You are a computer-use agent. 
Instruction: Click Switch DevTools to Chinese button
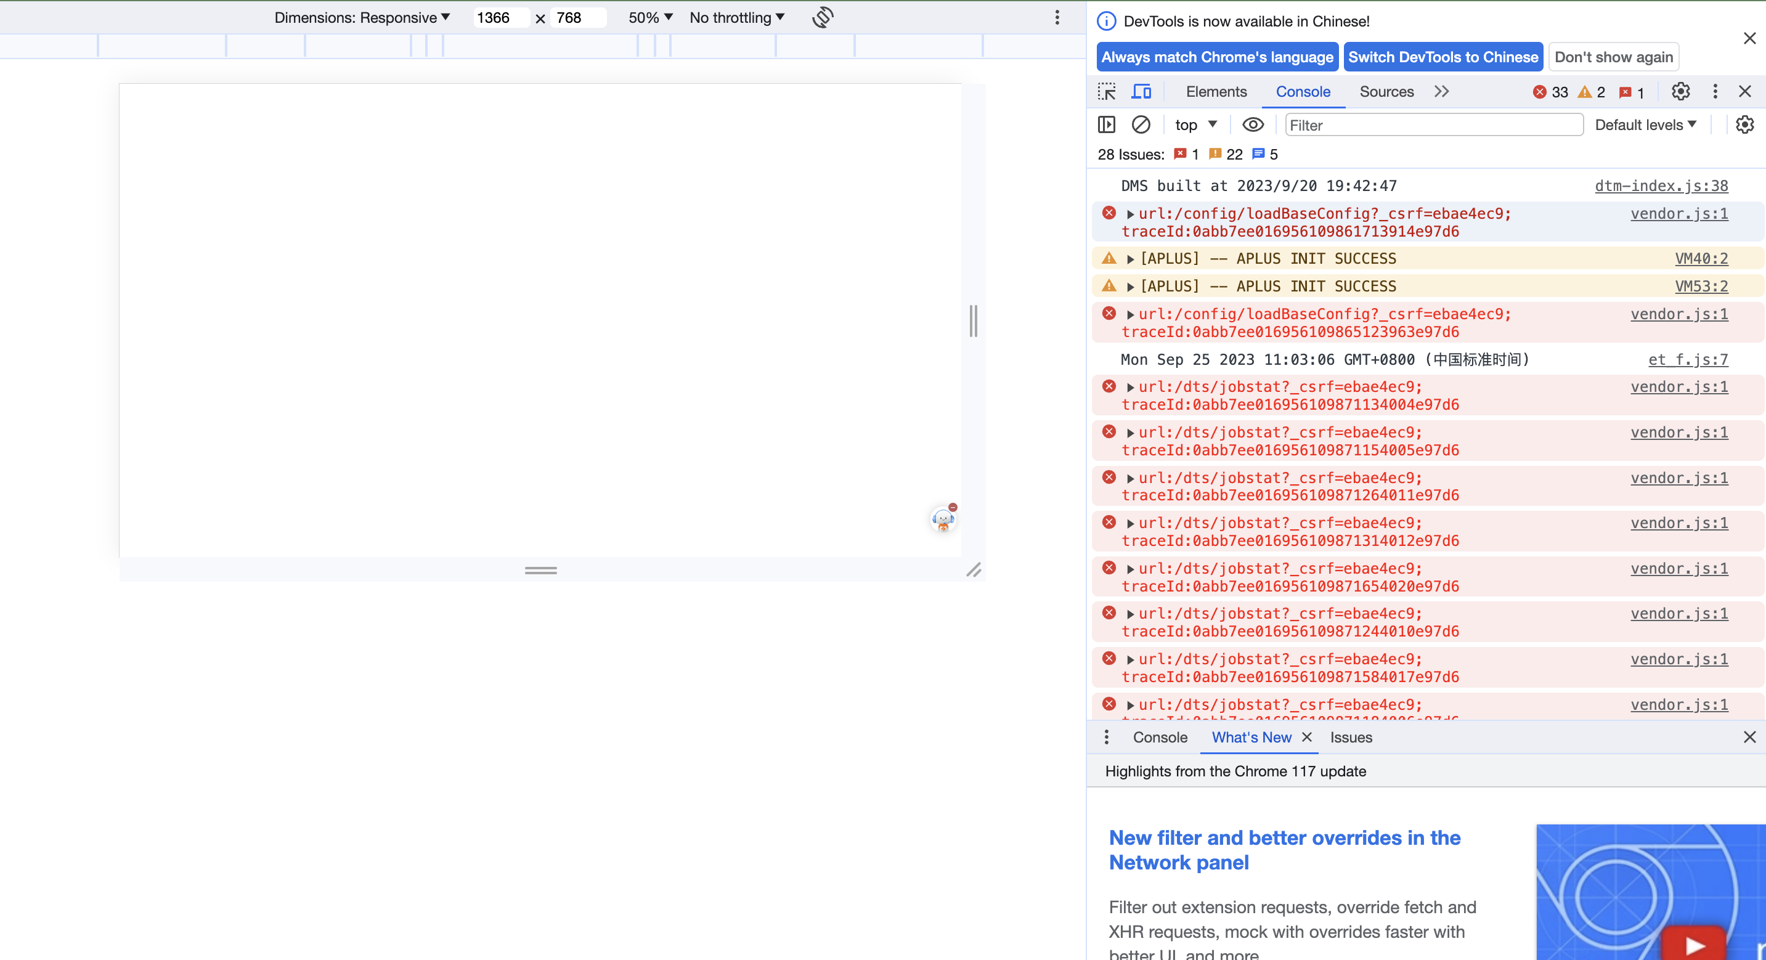(1443, 57)
